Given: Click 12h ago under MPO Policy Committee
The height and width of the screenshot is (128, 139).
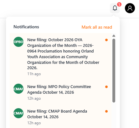Looking at the screenshot, I should 34,98.
